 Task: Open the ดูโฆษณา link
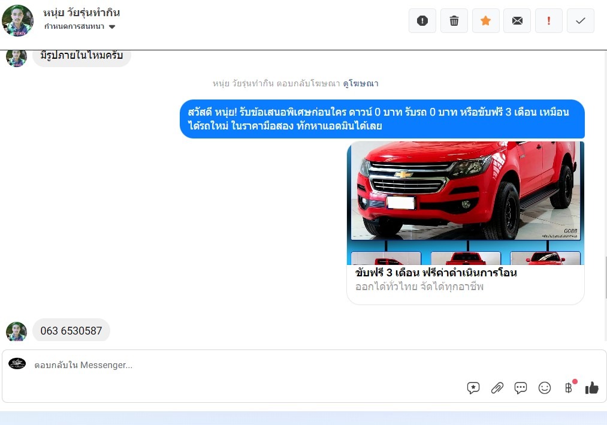point(360,84)
